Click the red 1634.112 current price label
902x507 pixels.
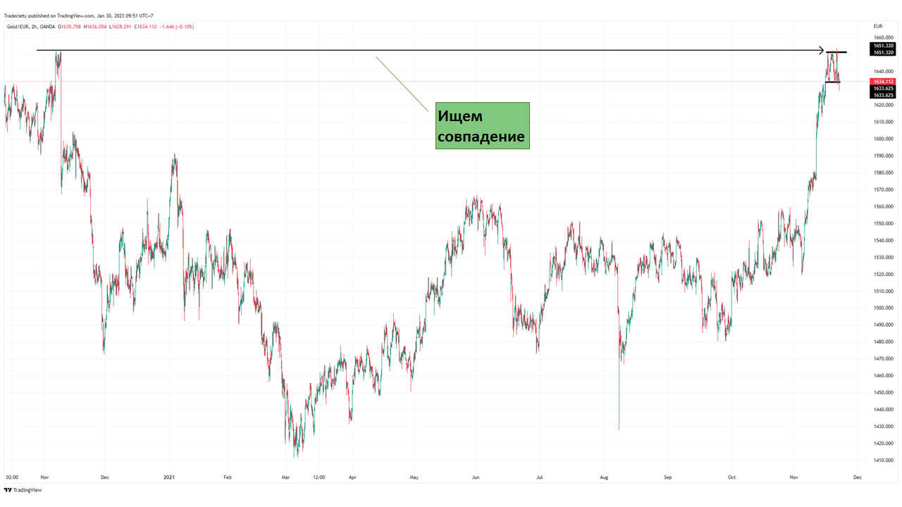[883, 82]
